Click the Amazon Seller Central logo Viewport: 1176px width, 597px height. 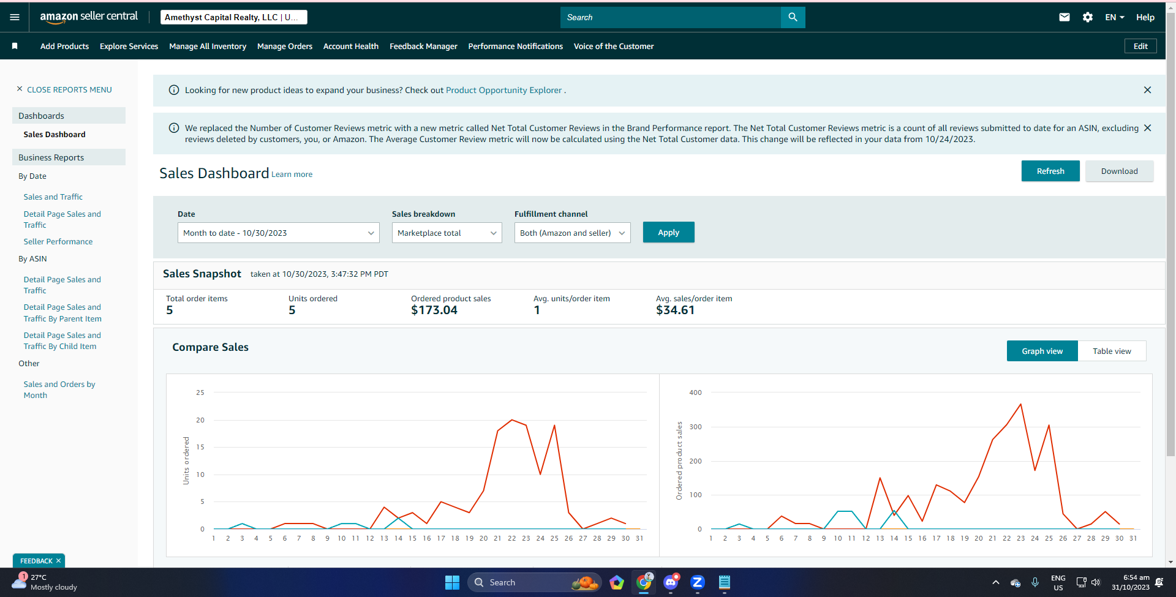89,17
